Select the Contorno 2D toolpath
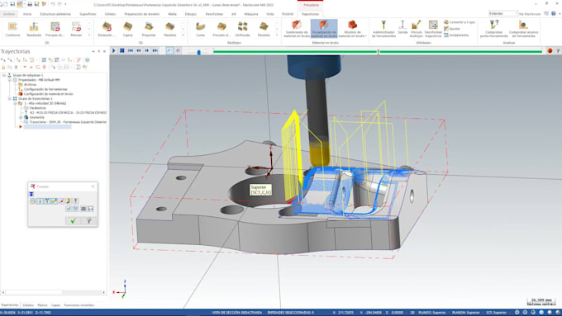This screenshot has height=316, width=562. pos(13,29)
